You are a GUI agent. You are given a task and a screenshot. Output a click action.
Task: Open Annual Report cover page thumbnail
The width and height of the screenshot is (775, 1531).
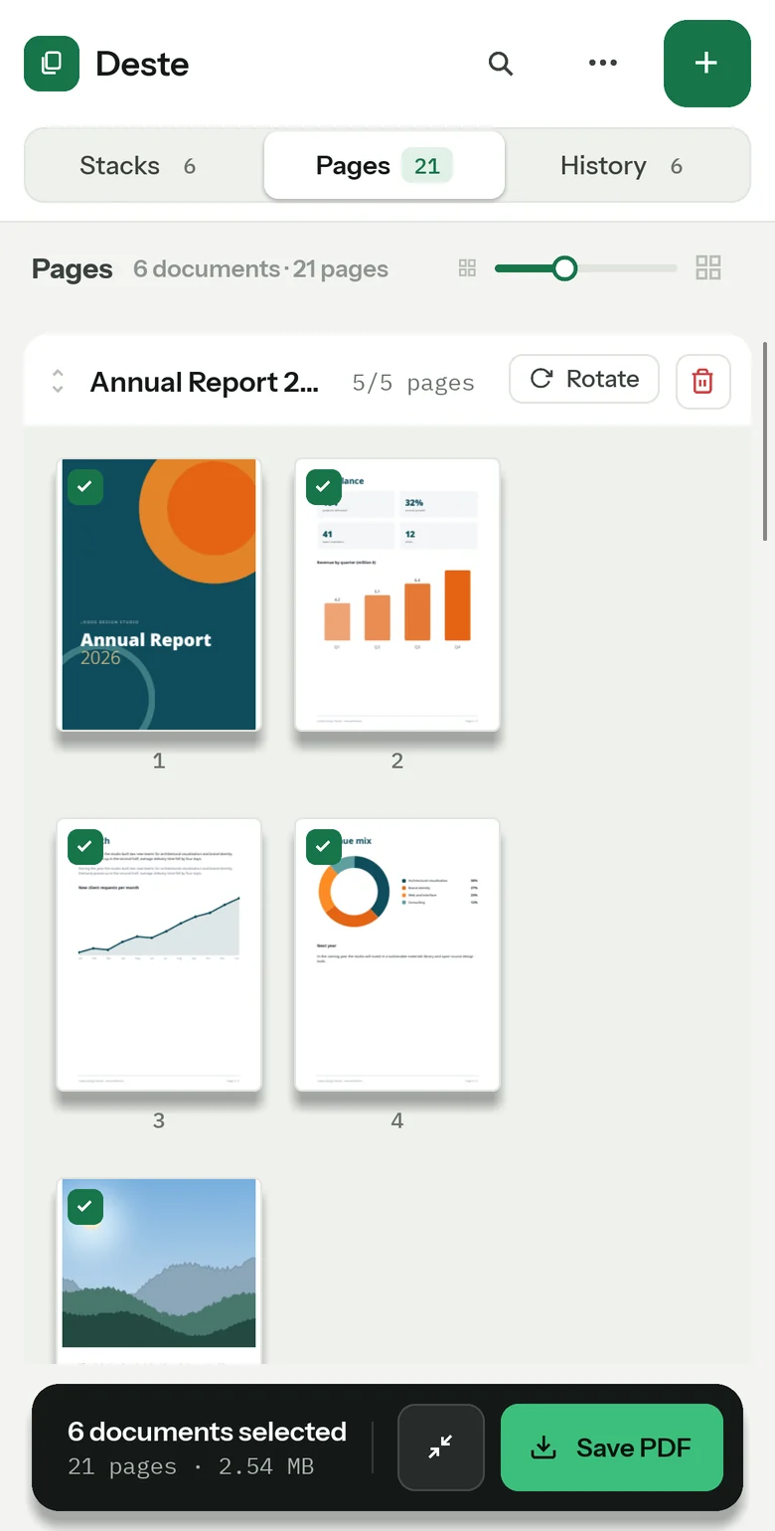pyautogui.click(x=159, y=595)
